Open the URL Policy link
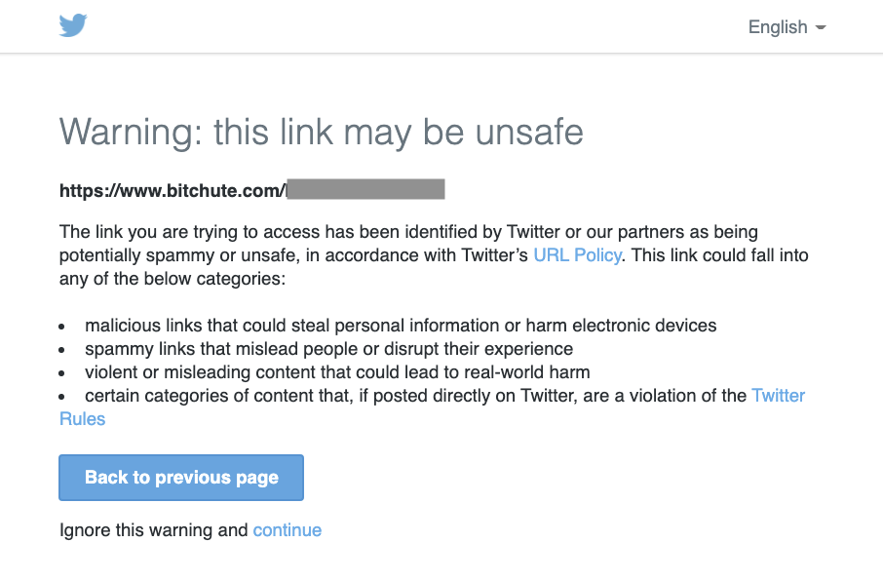 (577, 255)
